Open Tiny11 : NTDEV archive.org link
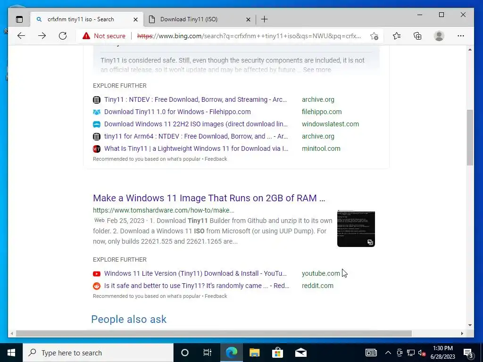The width and height of the screenshot is (483, 362). pos(195,99)
